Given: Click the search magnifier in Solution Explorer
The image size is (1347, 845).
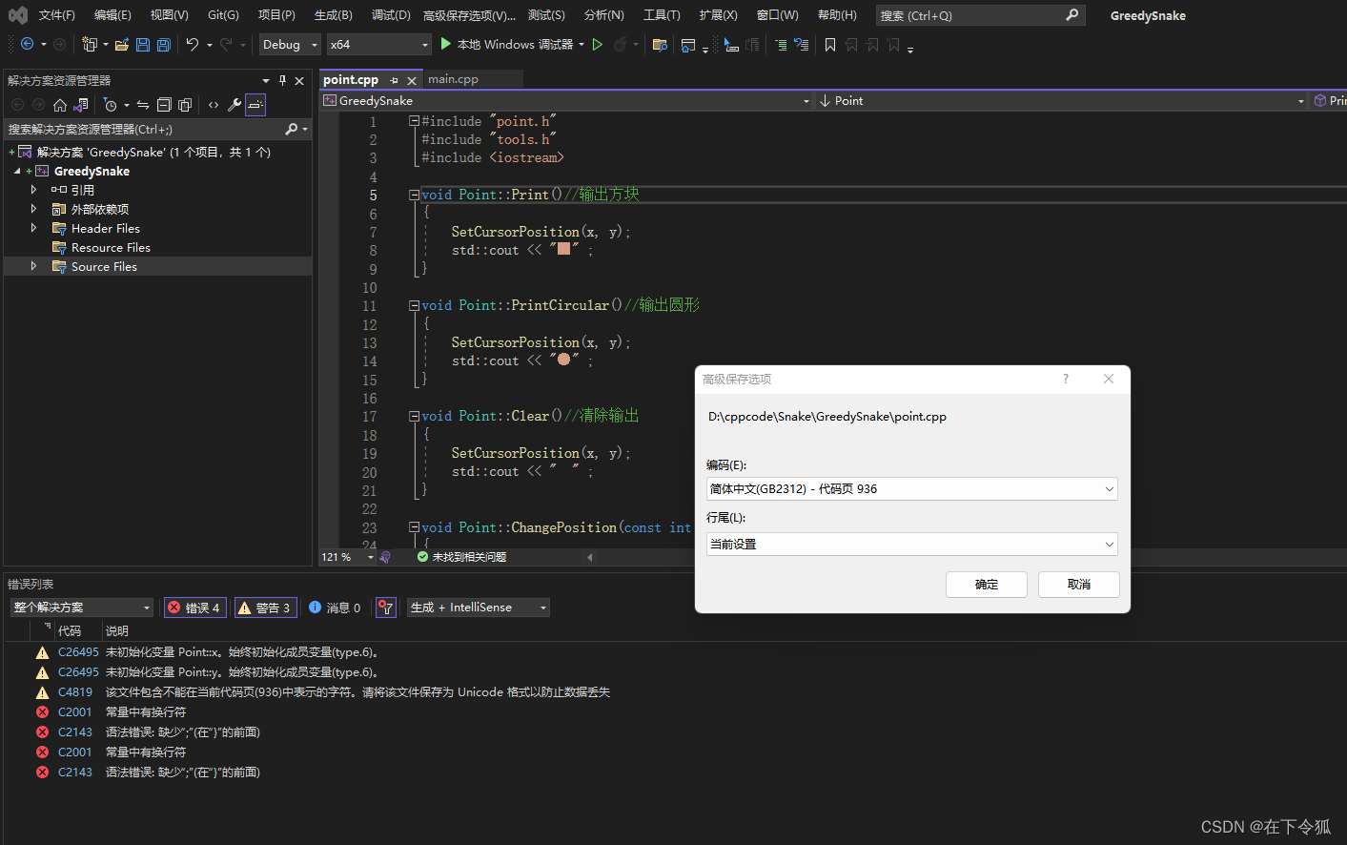Looking at the screenshot, I should click(292, 129).
